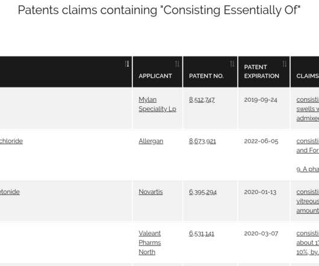Sort by Patent Expiration arrows icon
Viewport: 319px width, 266px height.
(x=285, y=64)
